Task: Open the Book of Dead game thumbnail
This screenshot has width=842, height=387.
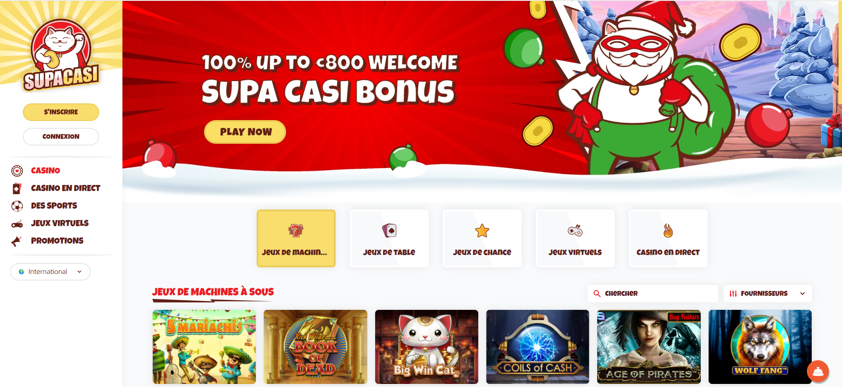Action: click(315, 347)
